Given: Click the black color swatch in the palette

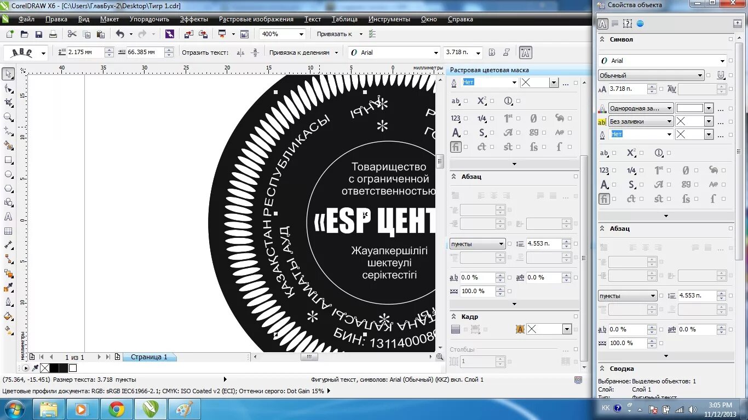Looking at the screenshot, I should (x=54, y=368).
